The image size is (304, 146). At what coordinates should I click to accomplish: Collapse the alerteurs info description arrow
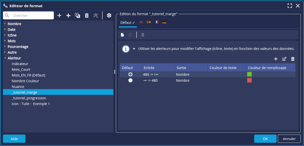(134, 49)
